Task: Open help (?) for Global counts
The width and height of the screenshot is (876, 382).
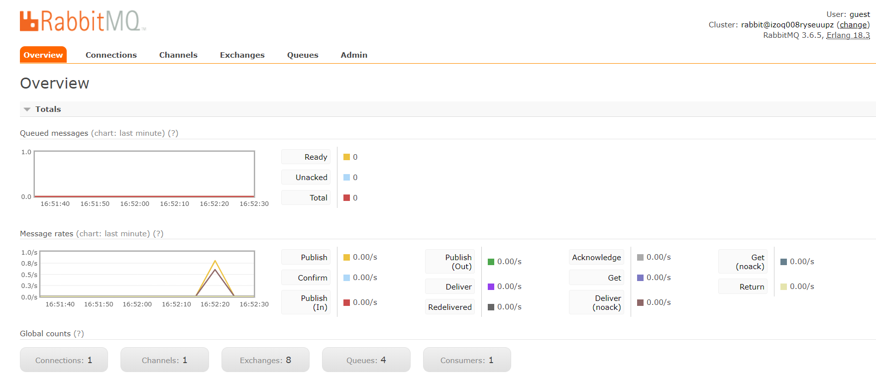Action: coord(79,333)
